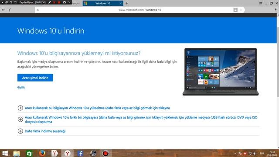Take a snapshot with the camera icon
Image resolution: width=279 pixels, height=157 pixels.
click(64, 2)
